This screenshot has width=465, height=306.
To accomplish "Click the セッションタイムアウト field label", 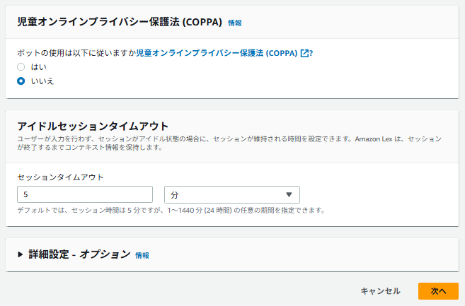I will pyautogui.click(x=60, y=177).
